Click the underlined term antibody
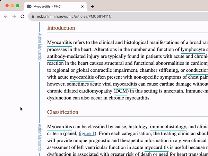The image size is (208, 156). [56, 57]
